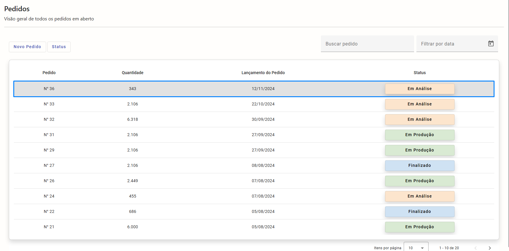Click Finalizado status for order N° 27
509x251 pixels.
click(x=419, y=165)
